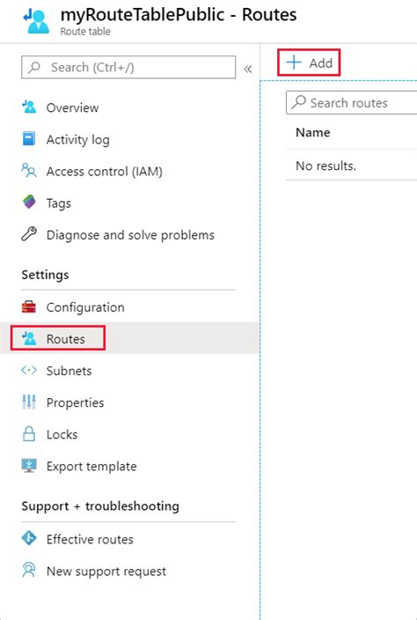Click the Properties bars icon
Screen dimensions: 417x620
29,402
